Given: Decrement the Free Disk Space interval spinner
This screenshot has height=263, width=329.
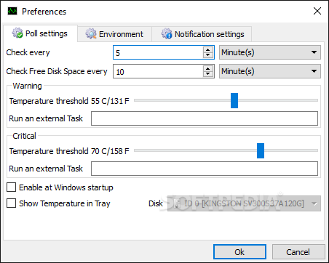Looking at the screenshot, I should pos(208,74).
